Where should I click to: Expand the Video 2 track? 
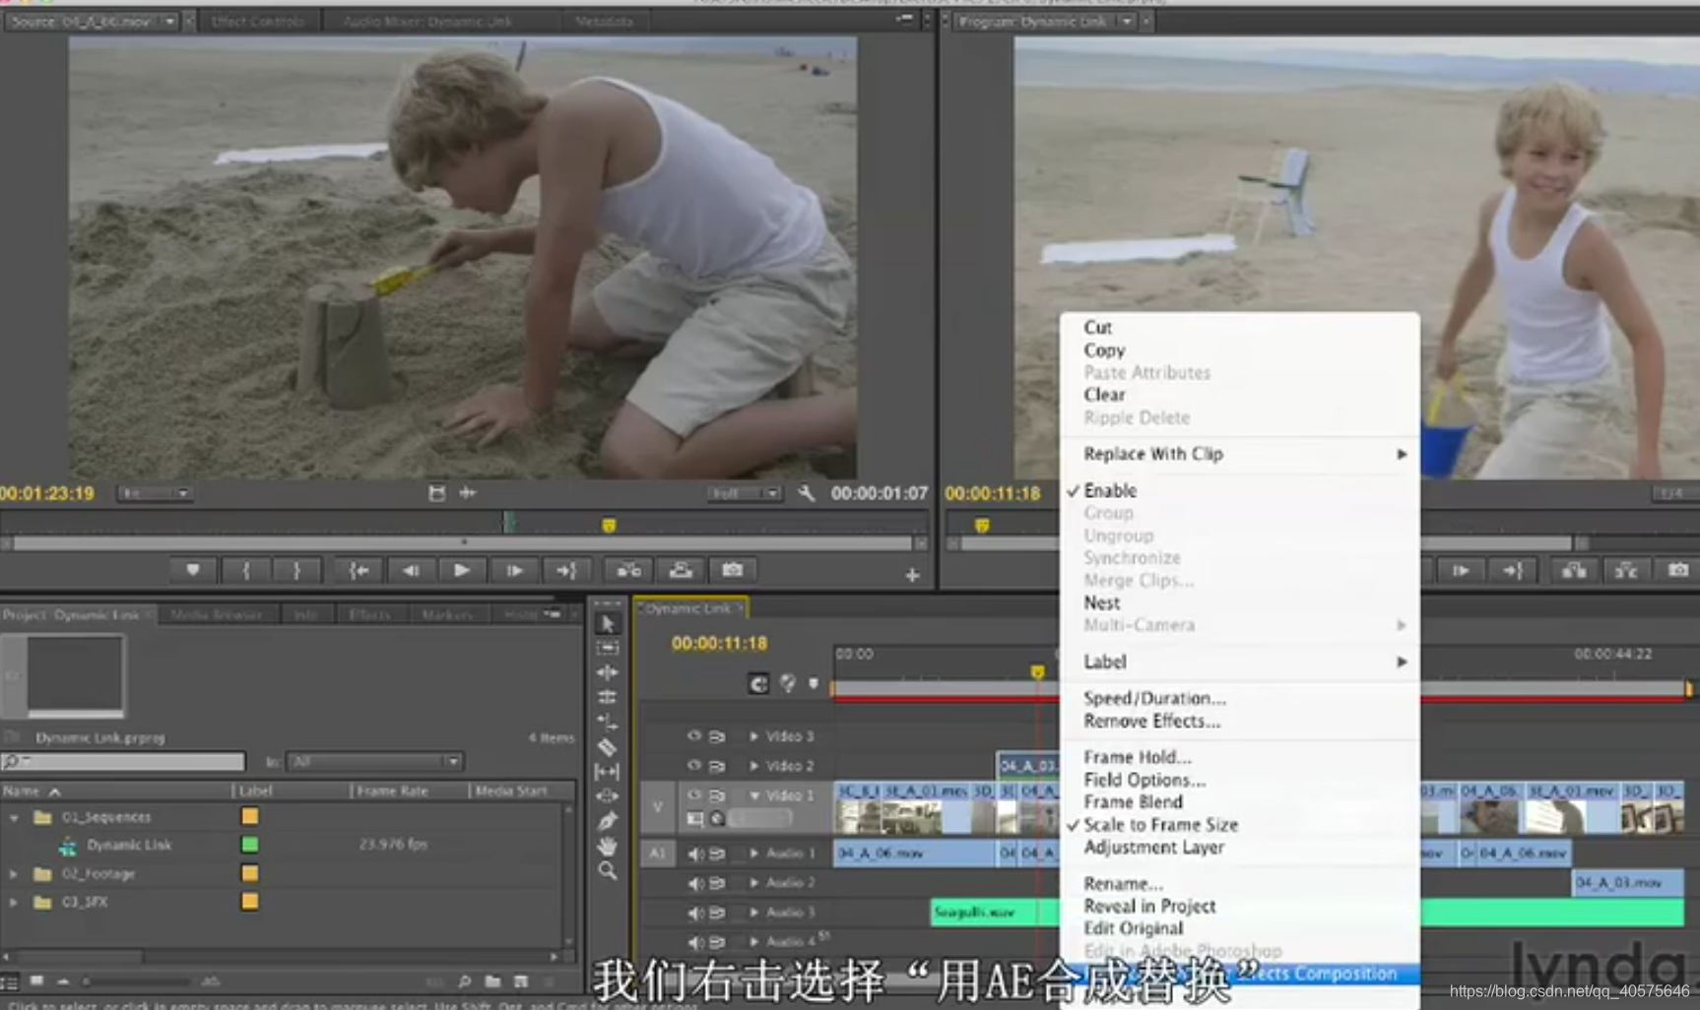click(x=754, y=766)
